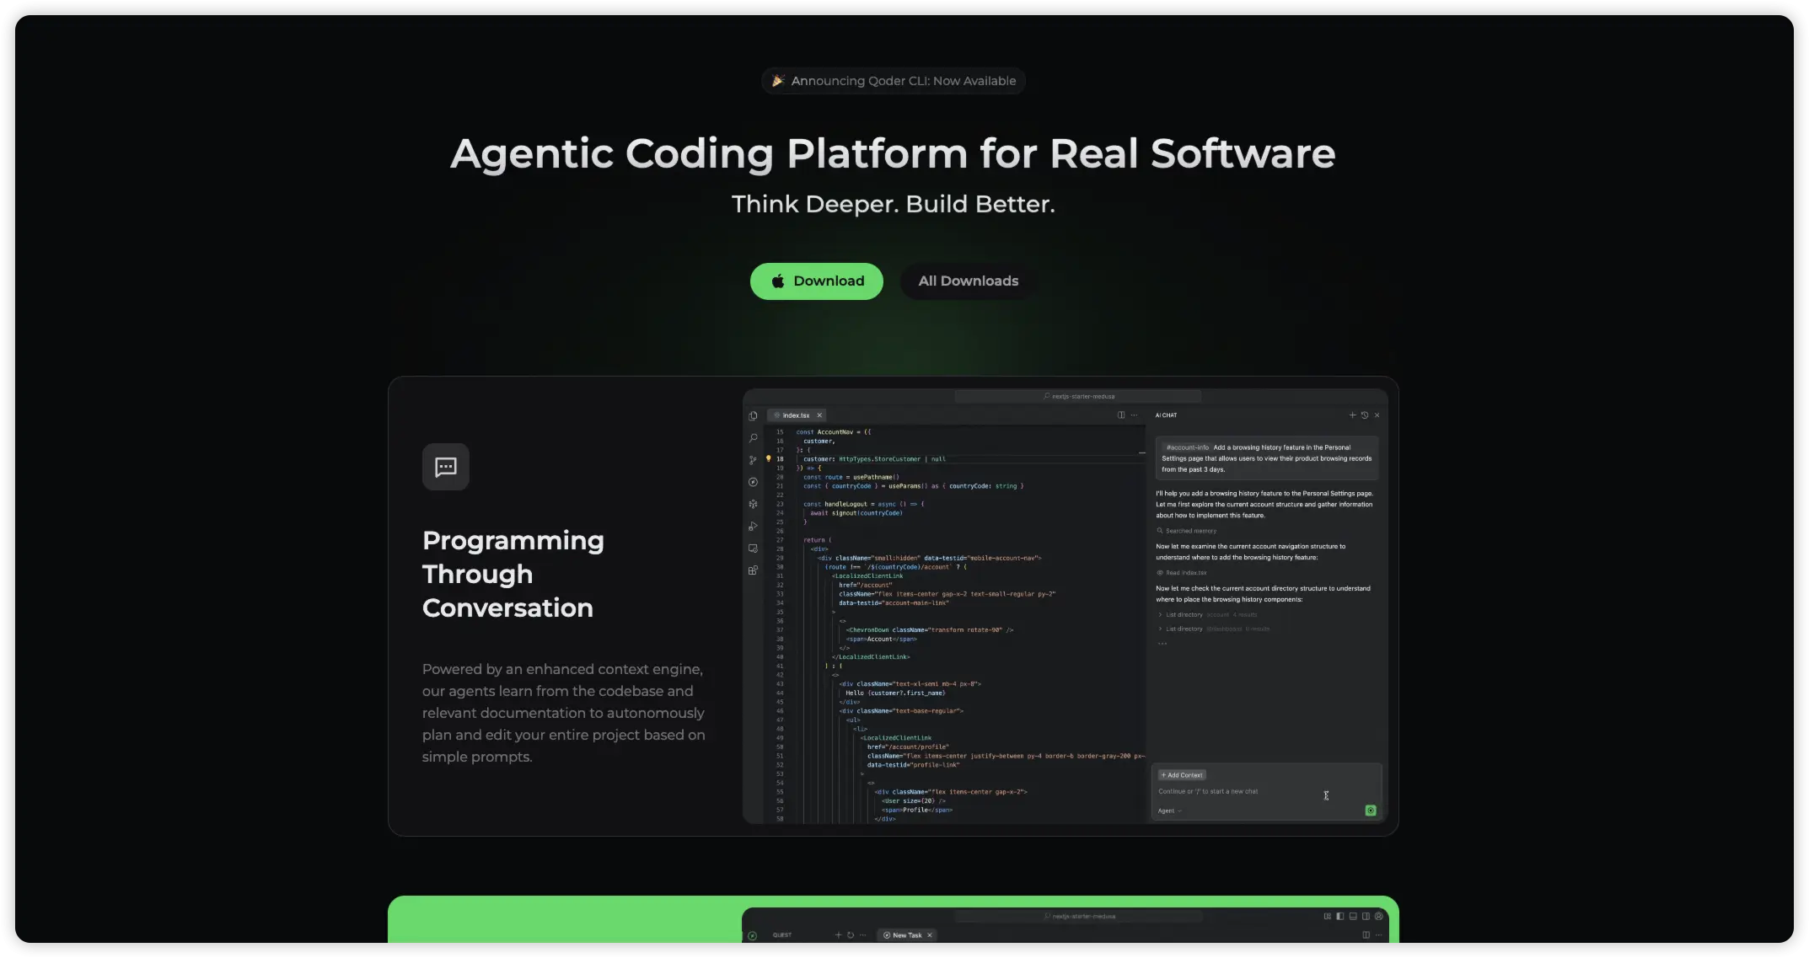Click the Explorer files icon in sidebar
Screen dimensions: 1809x958
click(753, 415)
